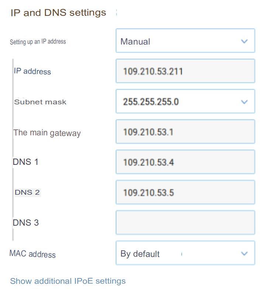Click the "IP and DNS settings" heading
The width and height of the screenshot is (268, 295).
pyautogui.click(x=58, y=13)
